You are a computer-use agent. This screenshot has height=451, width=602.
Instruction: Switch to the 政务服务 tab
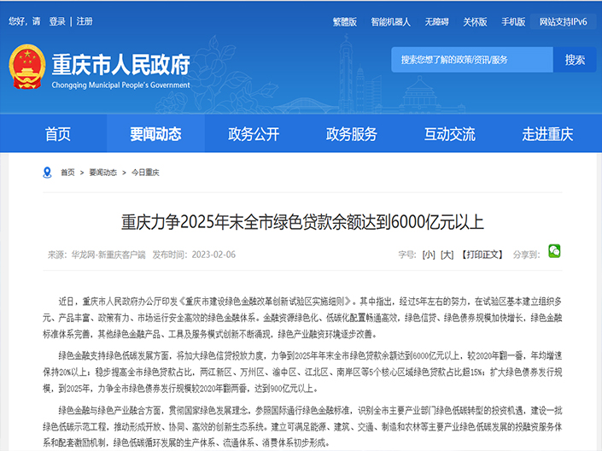point(351,134)
